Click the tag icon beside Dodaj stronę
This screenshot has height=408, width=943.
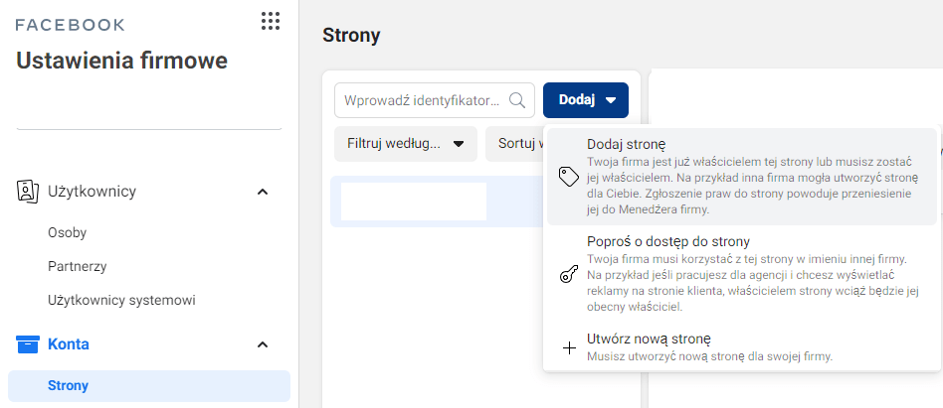click(569, 177)
